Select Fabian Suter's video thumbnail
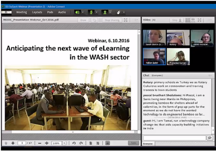216x152 pixels. point(154,56)
